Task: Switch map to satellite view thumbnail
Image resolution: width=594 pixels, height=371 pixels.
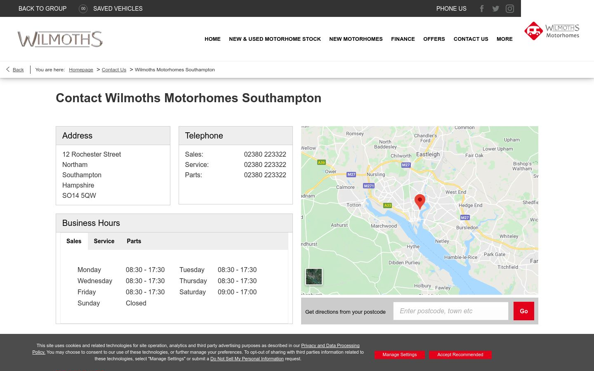Action: pyautogui.click(x=314, y=277)
